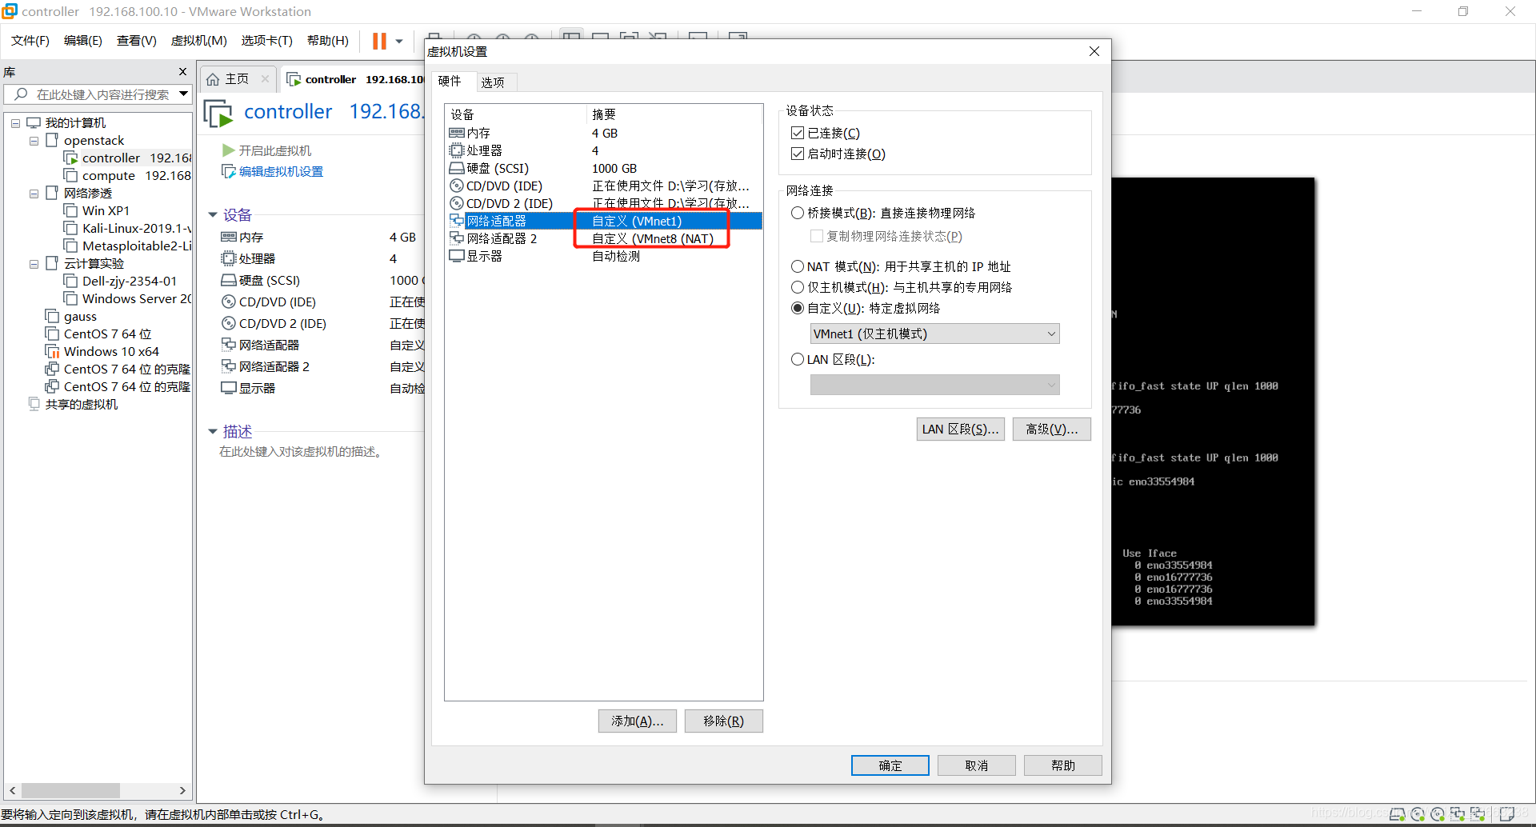Click the message log status bar icon
The image size is (1536, 827).
[1506, 814]
